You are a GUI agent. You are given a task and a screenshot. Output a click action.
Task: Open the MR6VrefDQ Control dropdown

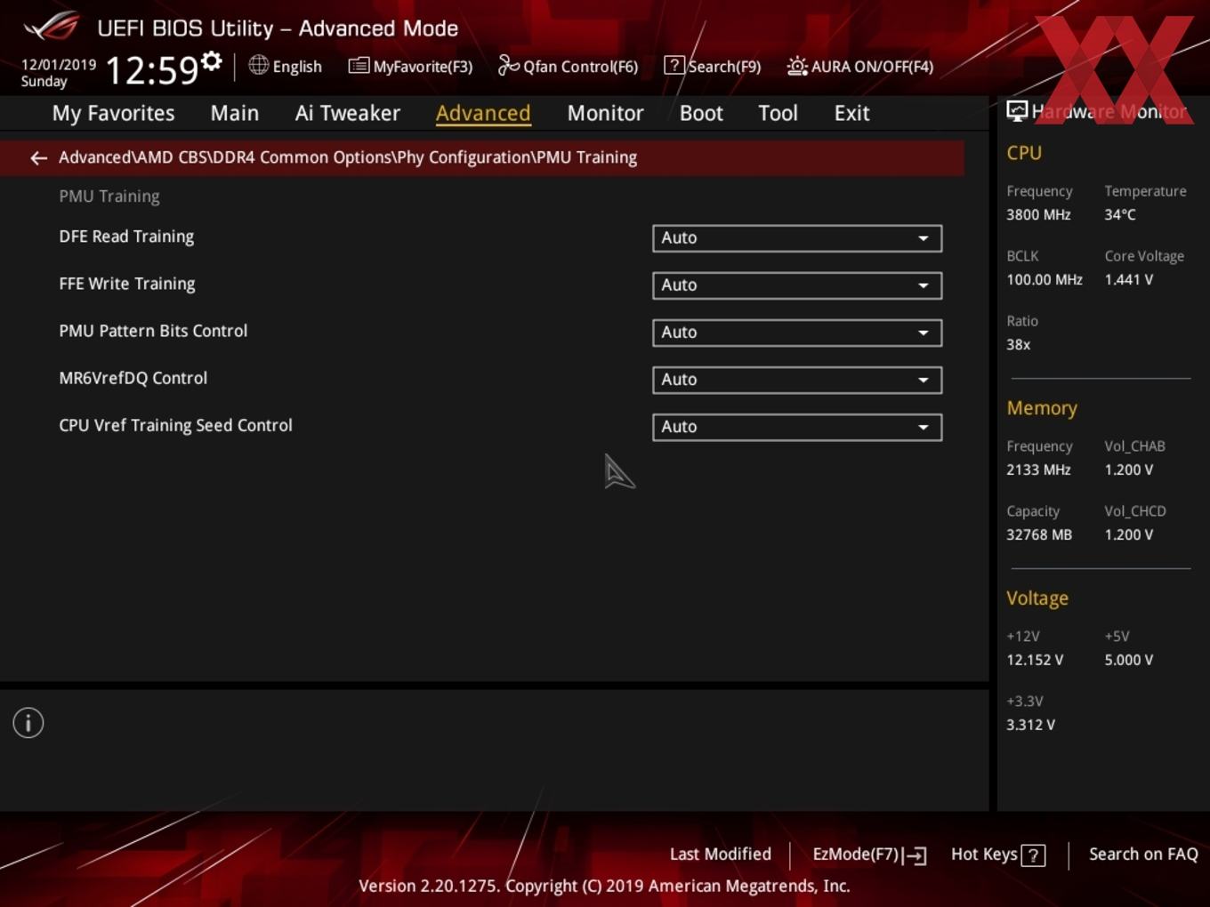[797, 380]
